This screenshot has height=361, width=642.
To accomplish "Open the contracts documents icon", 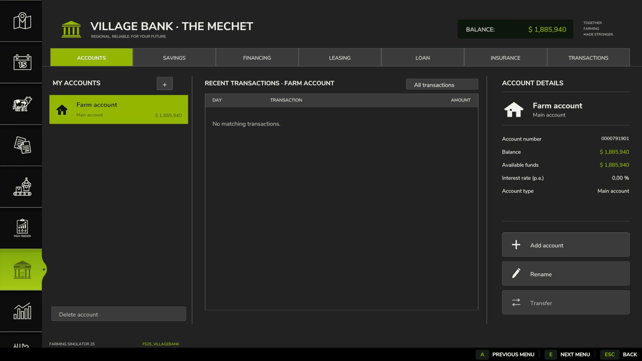I will [22, 145].
